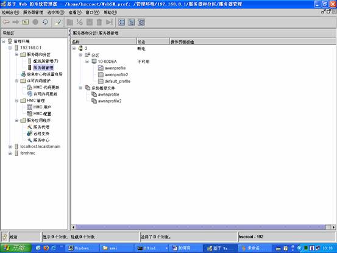Click the reload circular-arrow toolbar icon
The image size is (337, 253).
[45, 22]
